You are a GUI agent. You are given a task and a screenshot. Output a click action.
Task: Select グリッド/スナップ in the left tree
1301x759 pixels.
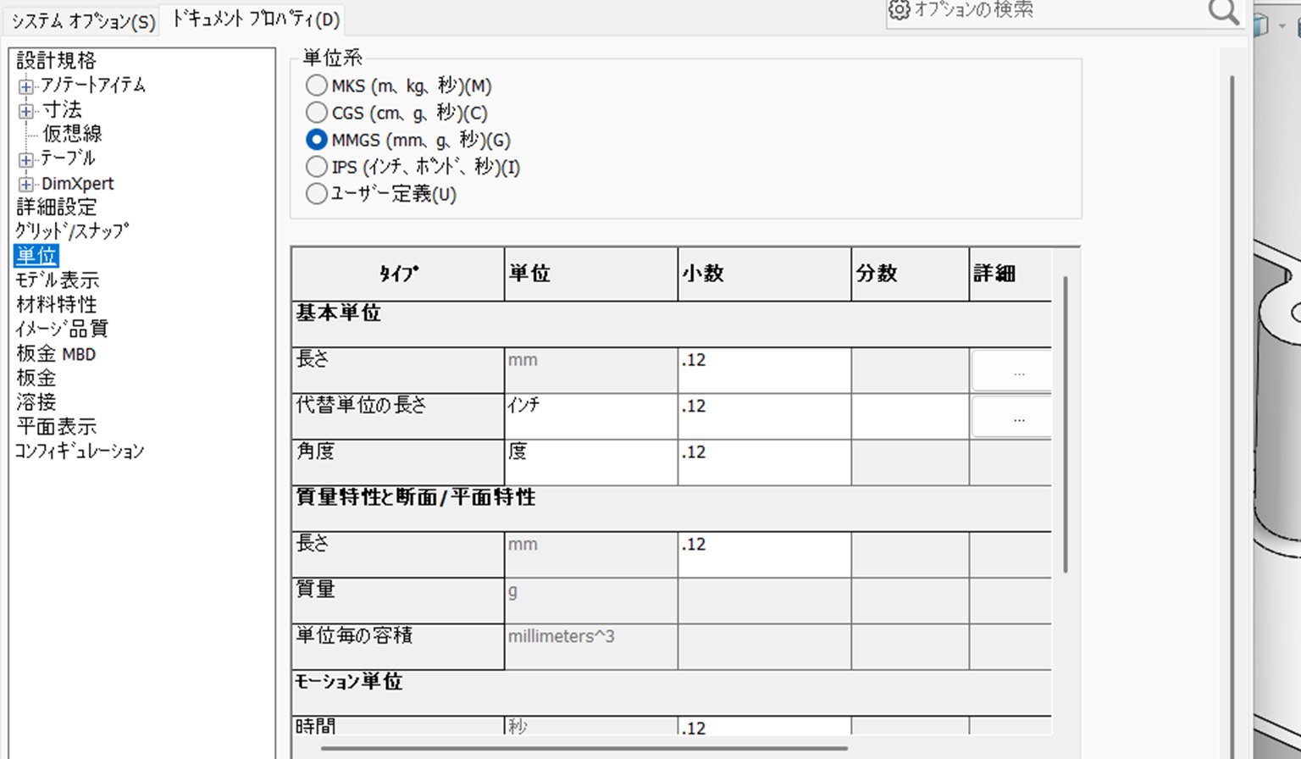click(72, 230)
